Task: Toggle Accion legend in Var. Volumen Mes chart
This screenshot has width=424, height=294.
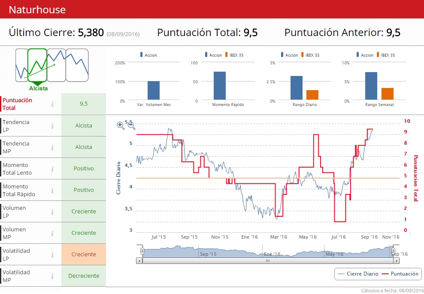Action: coord(148,55)
